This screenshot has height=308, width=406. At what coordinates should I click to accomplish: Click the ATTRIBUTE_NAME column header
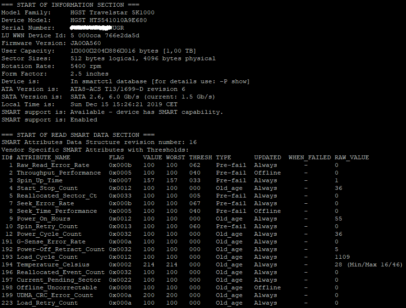point(44,157)
